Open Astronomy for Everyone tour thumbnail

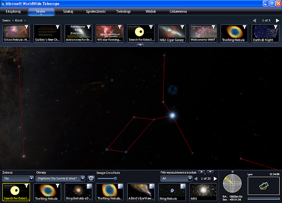78,33
